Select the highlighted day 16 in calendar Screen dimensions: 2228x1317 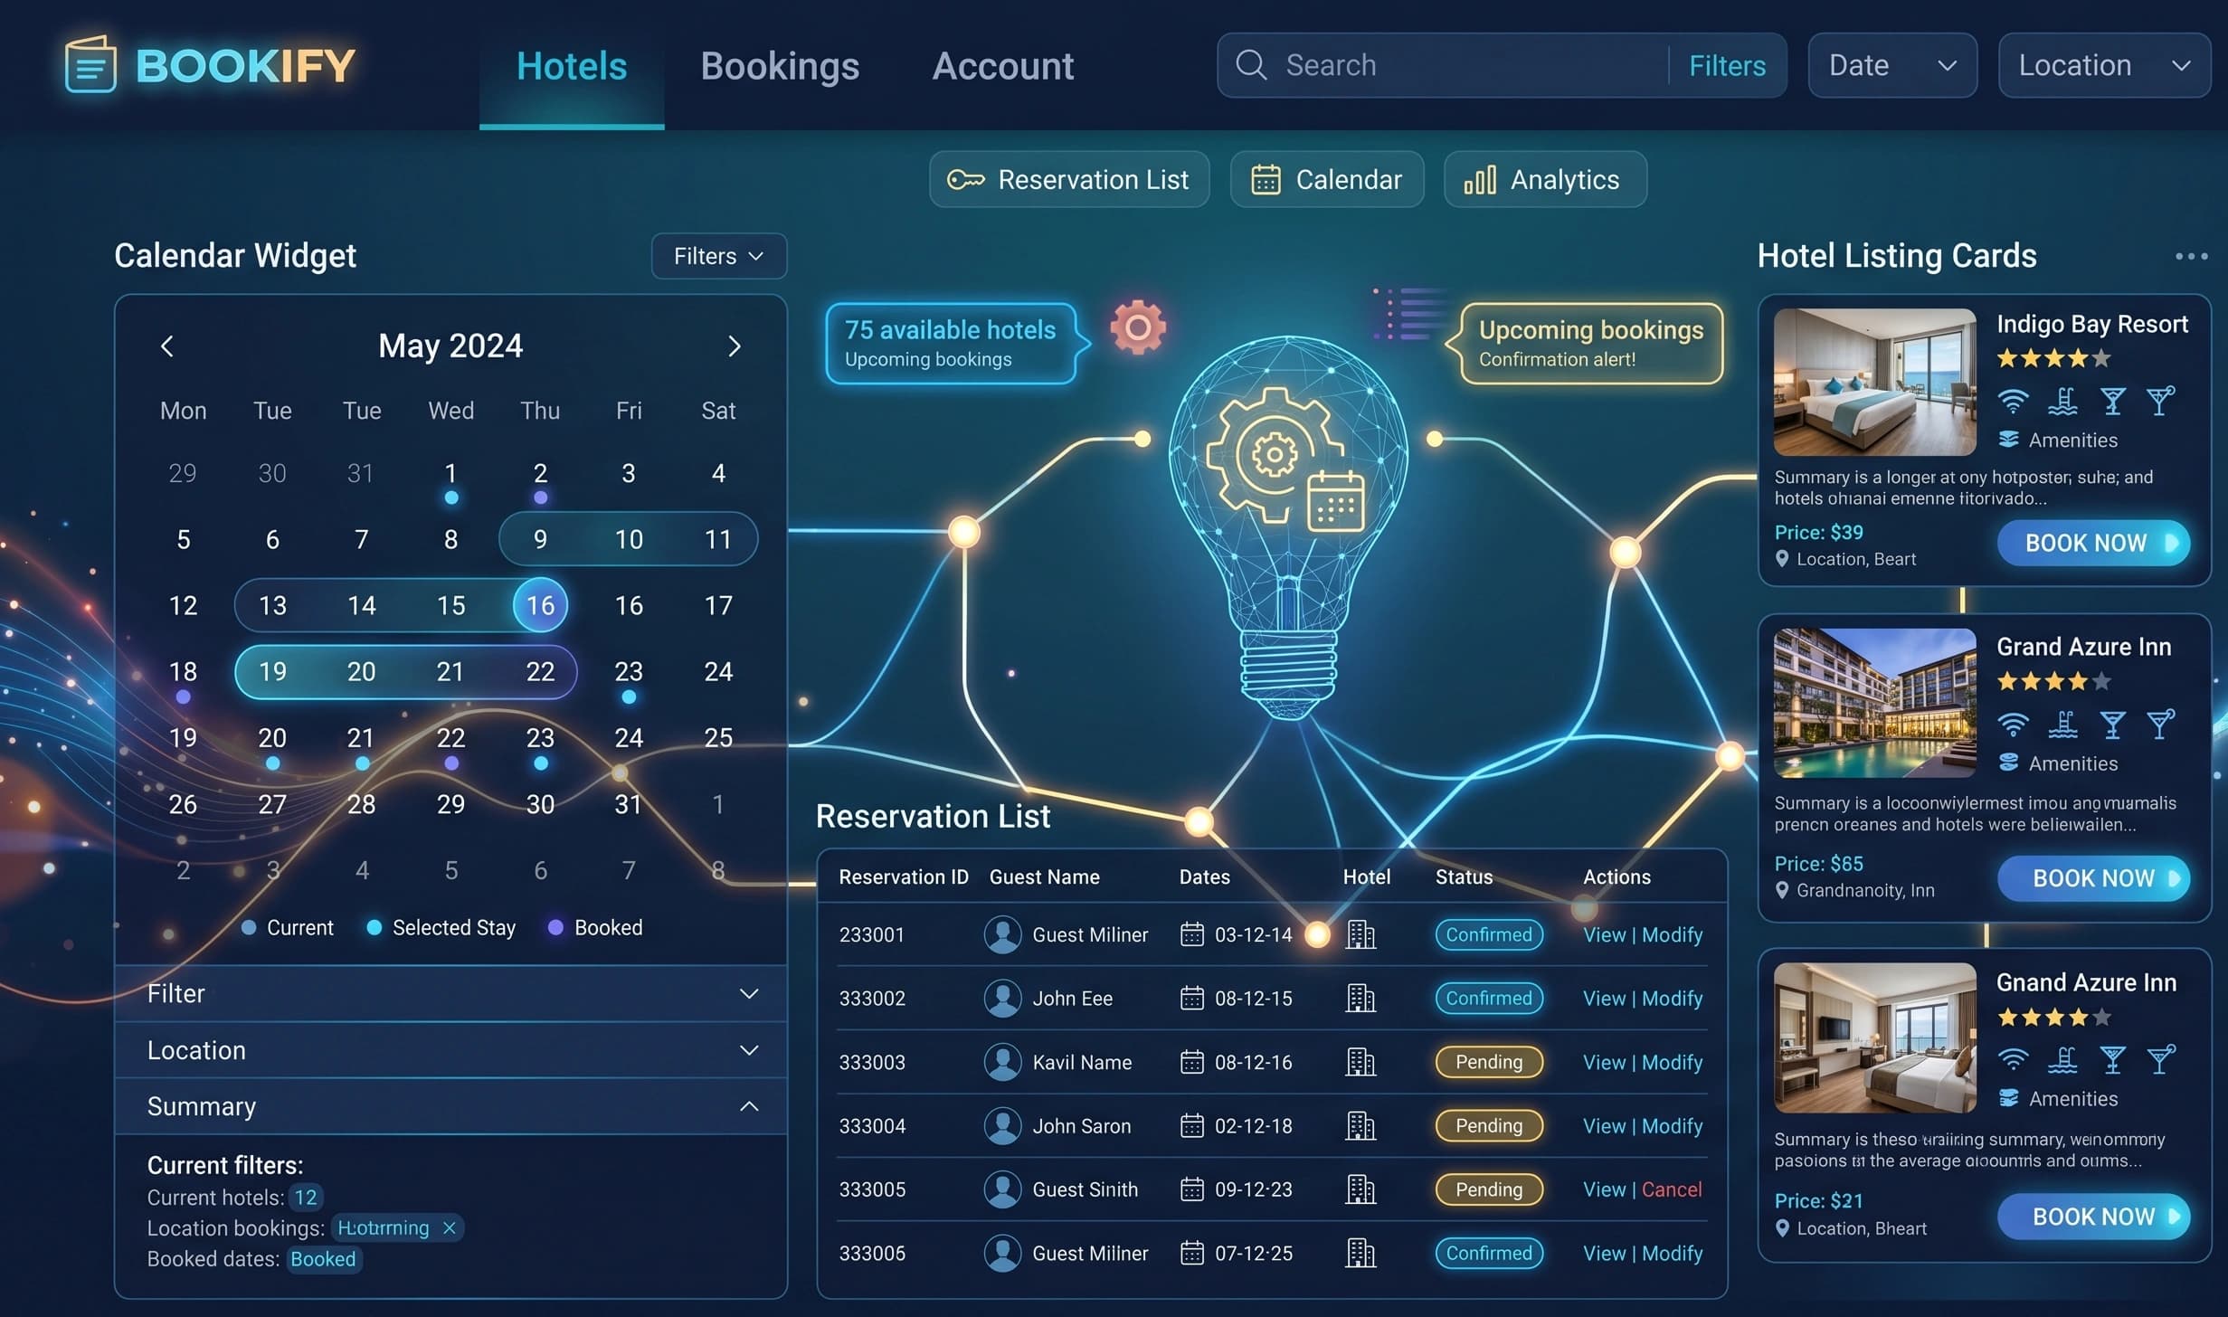point(540,605)
